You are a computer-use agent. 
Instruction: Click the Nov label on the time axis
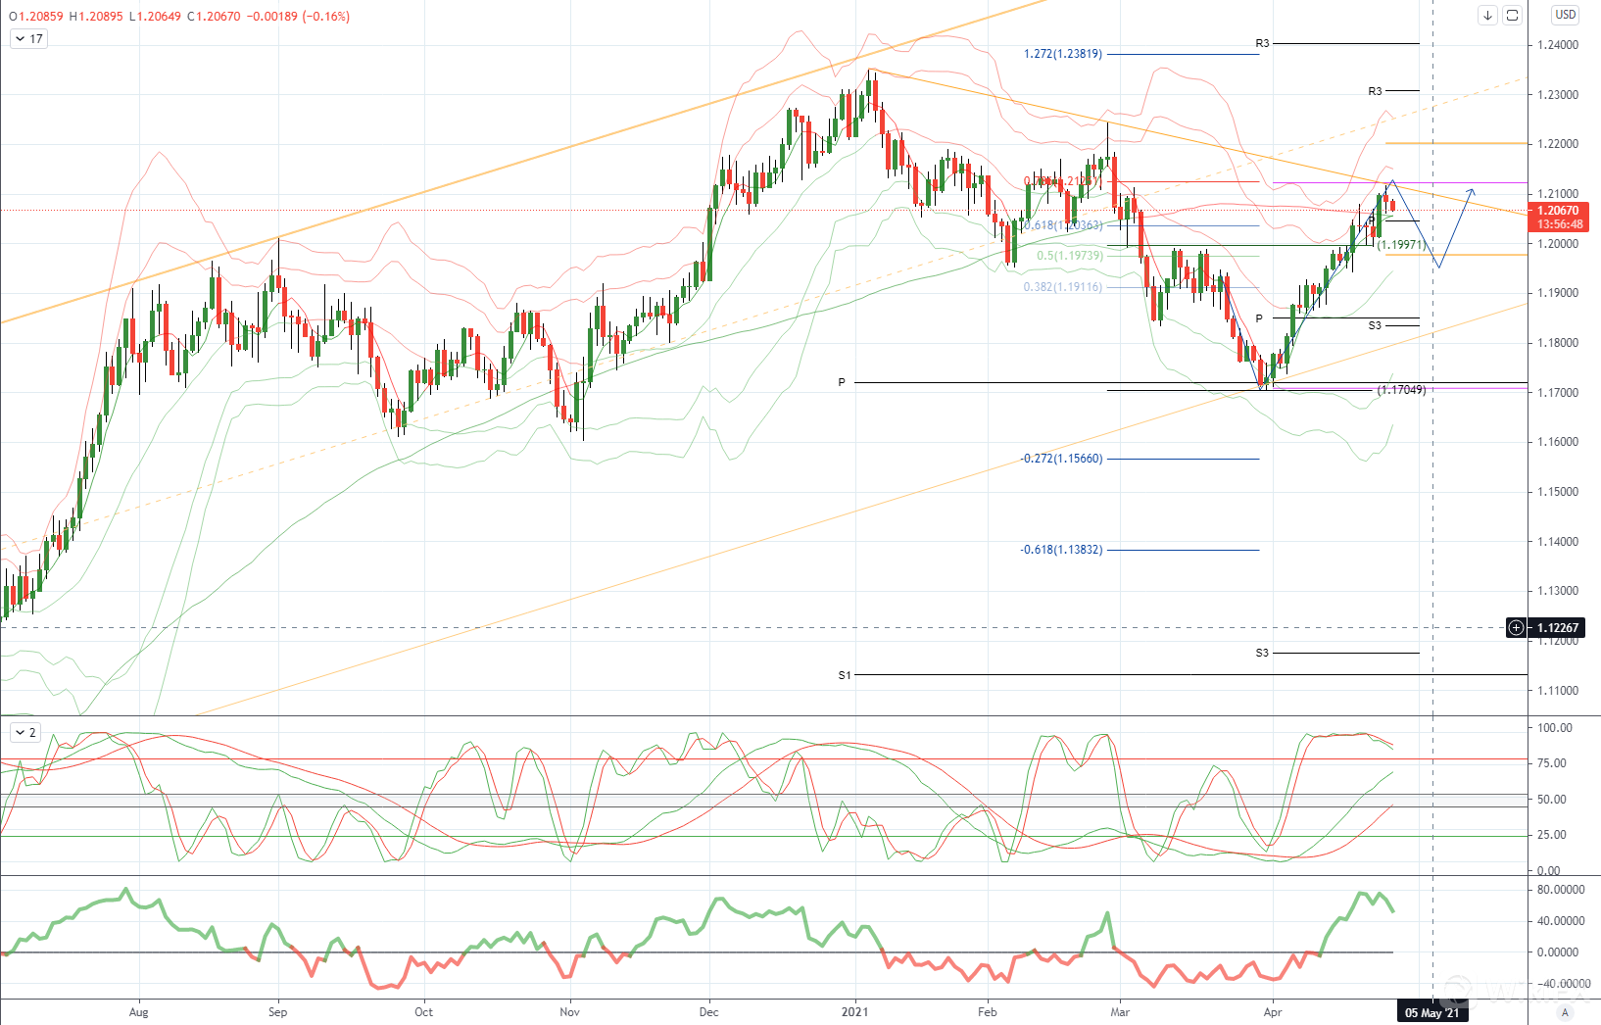(x=569, y=1011)
